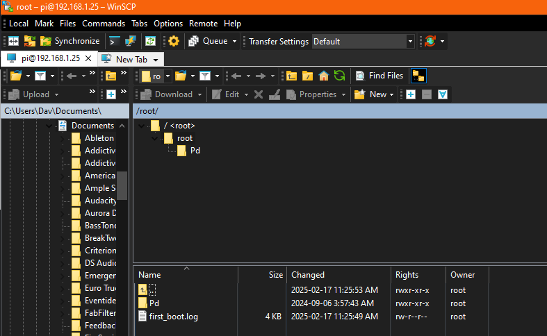Screen dimensions: 547x336
Task: Click the Queue button
Action: [x=208, y=41]
